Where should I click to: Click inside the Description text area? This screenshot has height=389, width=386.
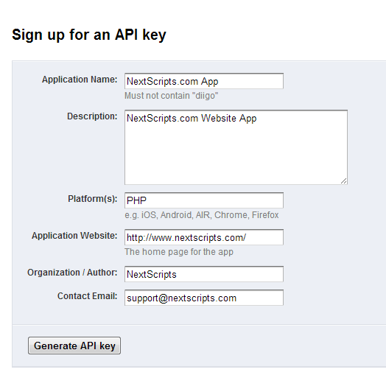[x=236, y=147]
